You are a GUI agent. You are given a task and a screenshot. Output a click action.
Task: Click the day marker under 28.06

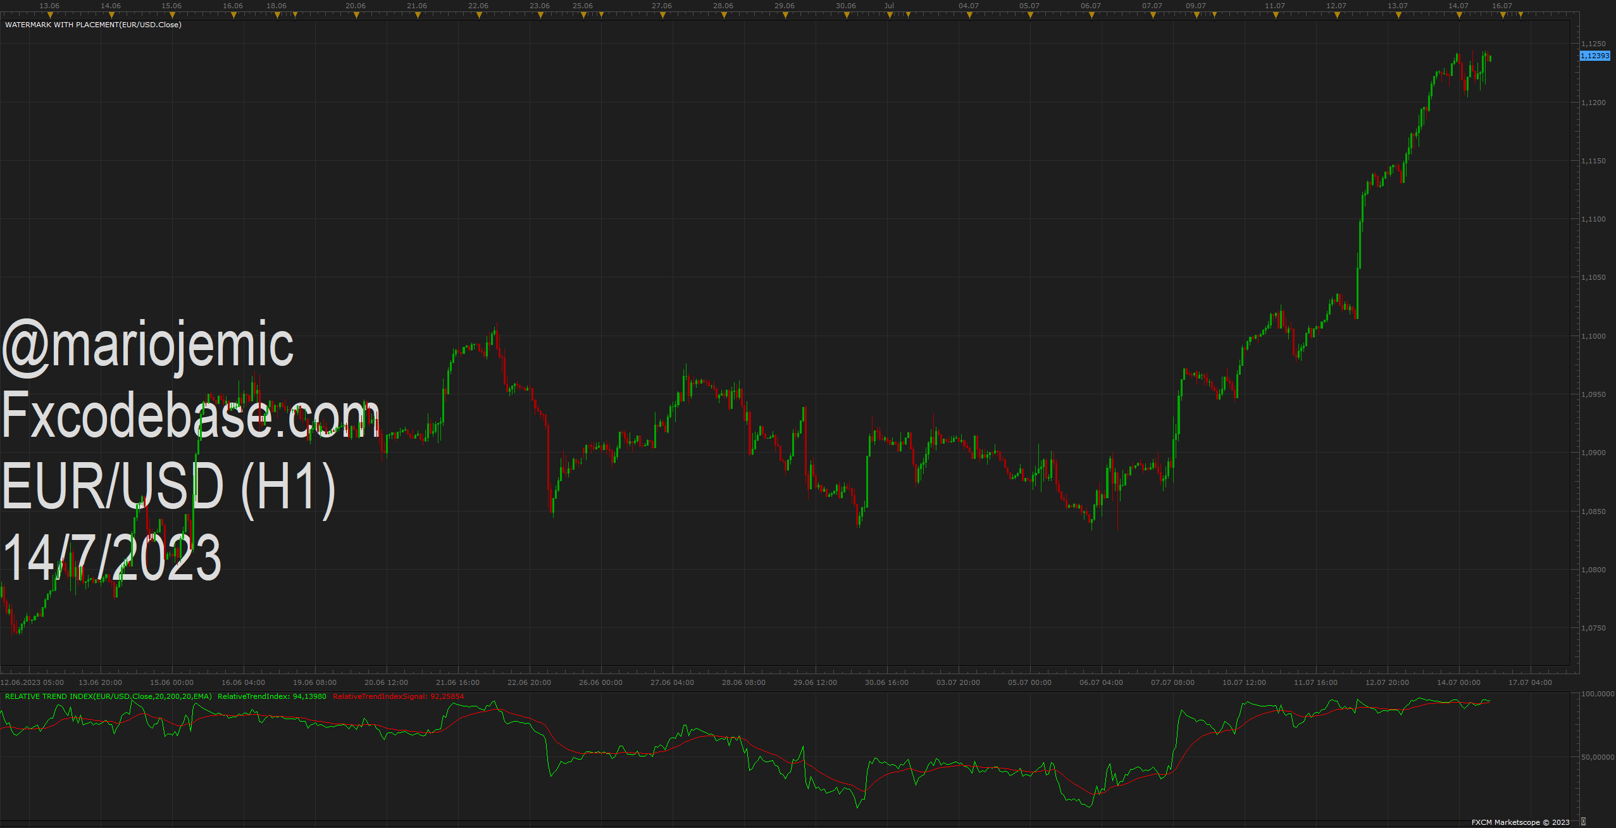coord(724,15)
